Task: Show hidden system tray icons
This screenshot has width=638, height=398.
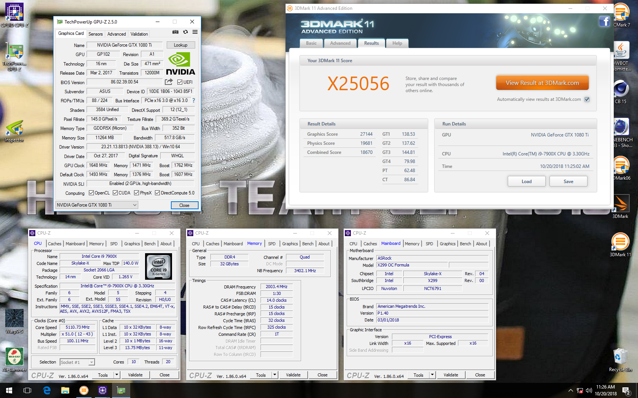Action: [x=570, y=390]
